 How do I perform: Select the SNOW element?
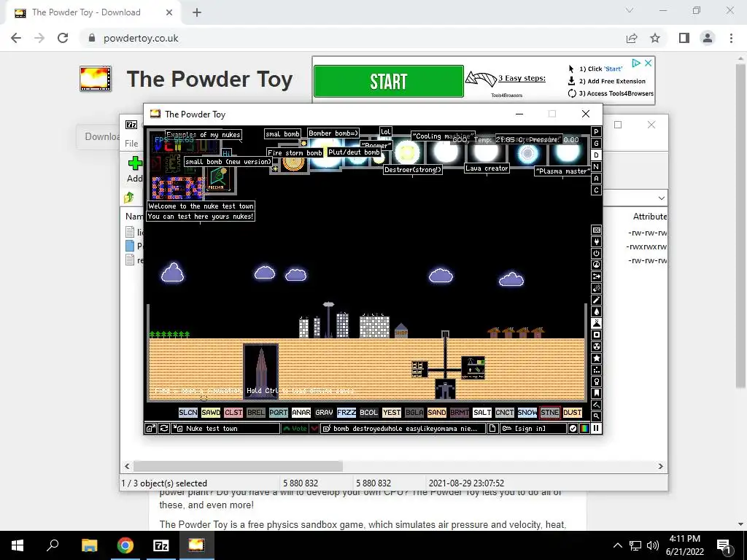[x=527, y=413]
